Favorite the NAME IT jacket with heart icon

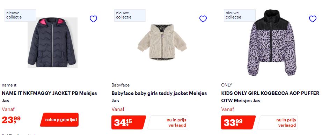(93, 19)
